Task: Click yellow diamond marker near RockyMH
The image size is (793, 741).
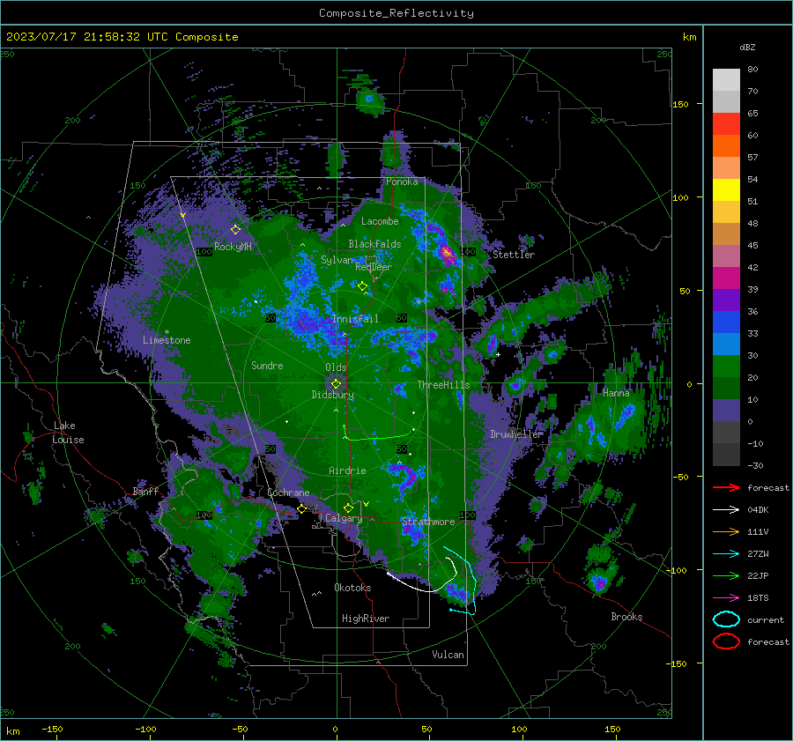Action: pyautogui.click(x=235, y=230)
